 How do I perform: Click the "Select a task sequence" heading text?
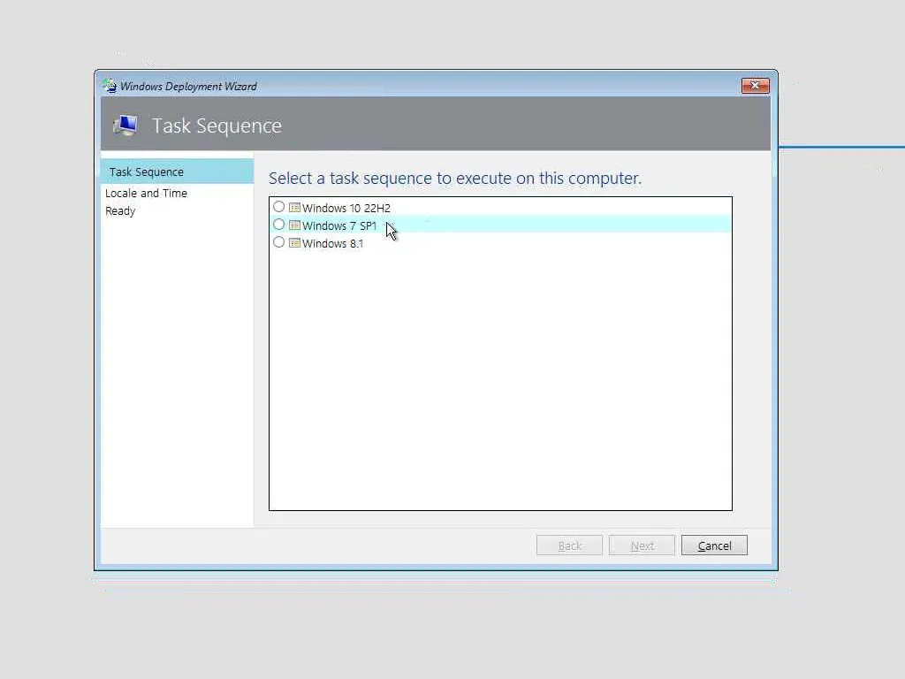pos(455,178)
